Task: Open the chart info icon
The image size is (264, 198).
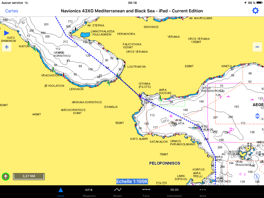Action: tap(257, 177)
